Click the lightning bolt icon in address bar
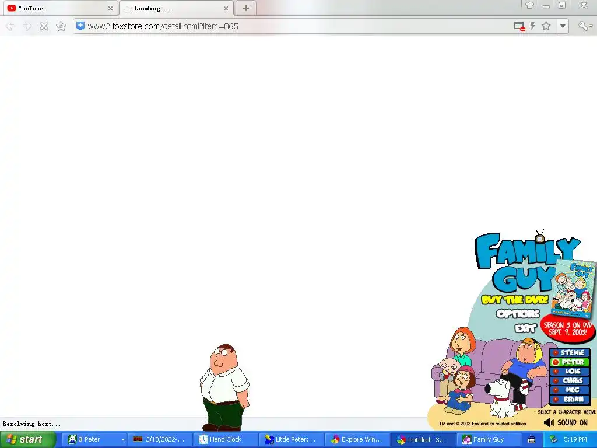The width and height of the screenshot is (597, 448). [x=533, y=26]
